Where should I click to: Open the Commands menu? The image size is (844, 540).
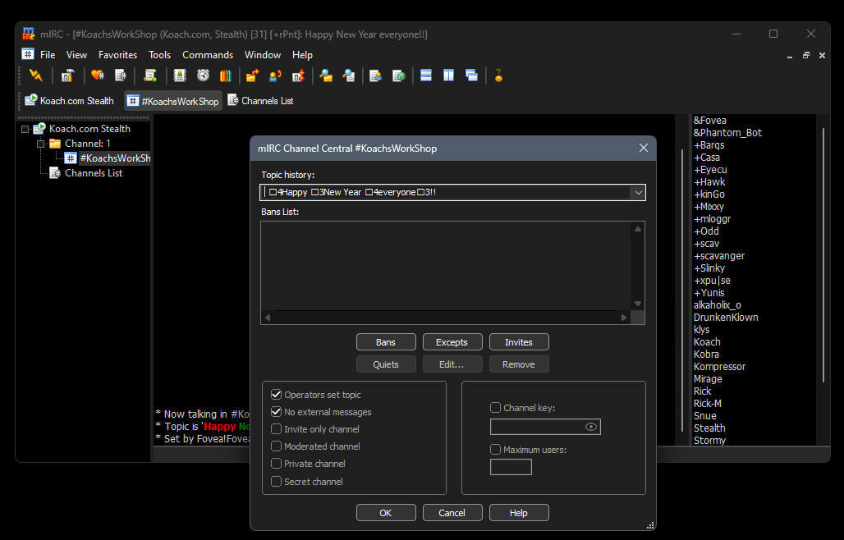(208, 55)
